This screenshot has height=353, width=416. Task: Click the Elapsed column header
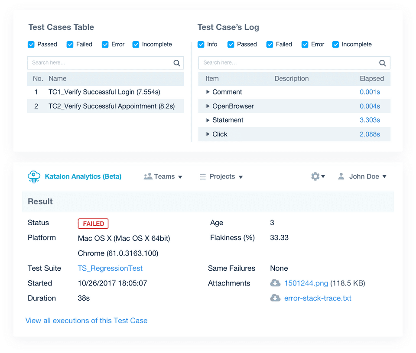pos(372,78)
